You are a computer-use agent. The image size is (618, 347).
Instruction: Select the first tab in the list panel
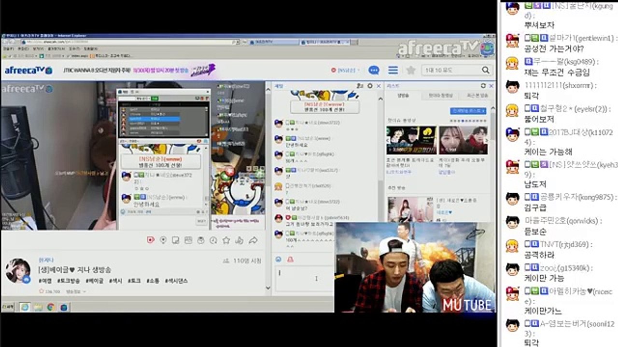pos(403,95)
